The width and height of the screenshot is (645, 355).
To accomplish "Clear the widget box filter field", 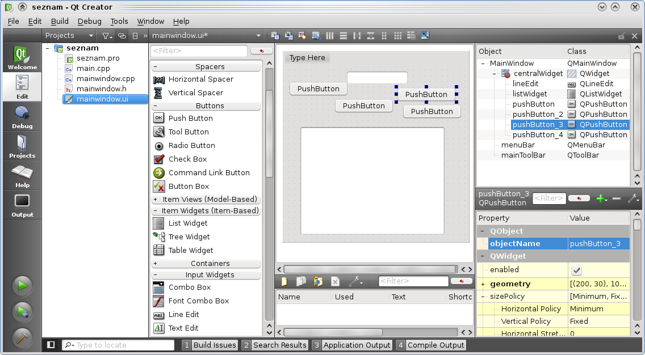I will coord(261,51).
